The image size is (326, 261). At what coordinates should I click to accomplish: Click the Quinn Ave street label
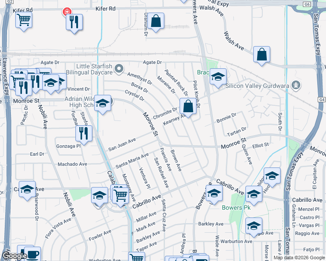pyautogui.click(x=247, y=154)
